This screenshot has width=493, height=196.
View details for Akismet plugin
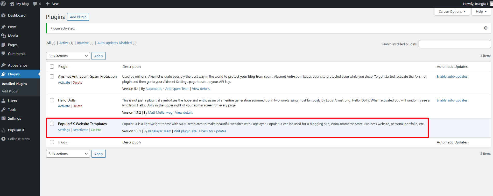201,89
